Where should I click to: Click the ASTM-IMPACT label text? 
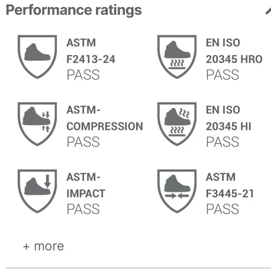point(86,185)
